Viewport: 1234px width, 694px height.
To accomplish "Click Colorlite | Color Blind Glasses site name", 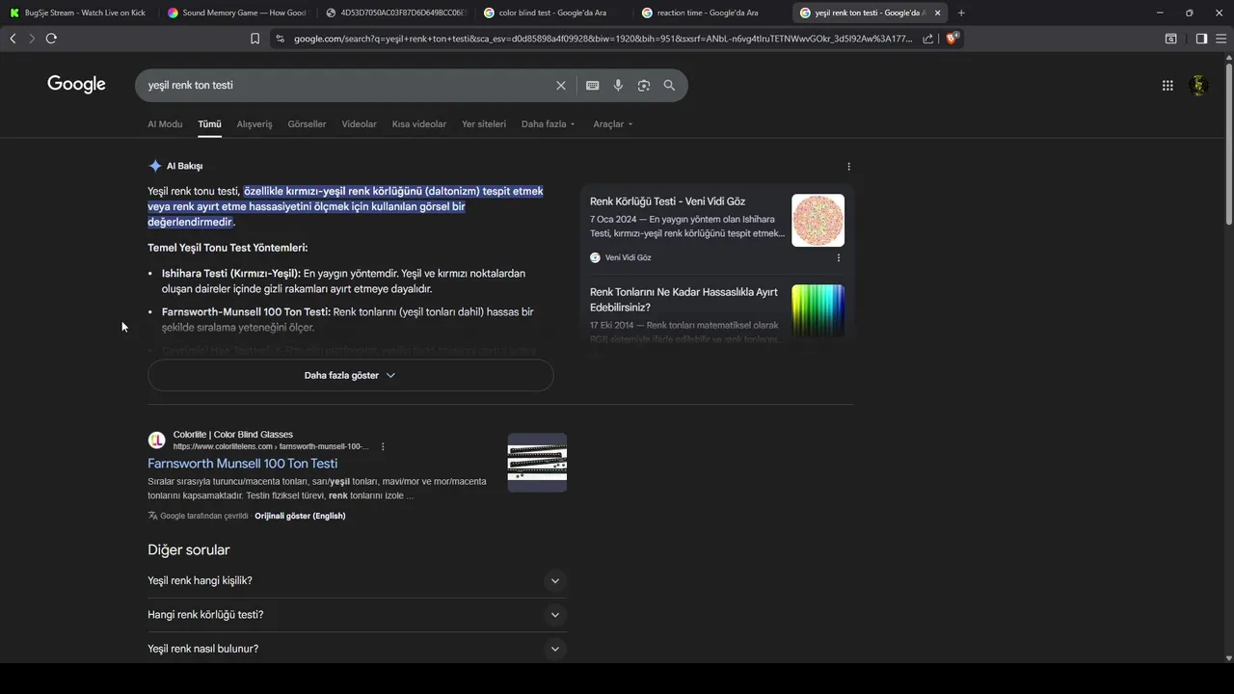I will click(x=233, y=435).
